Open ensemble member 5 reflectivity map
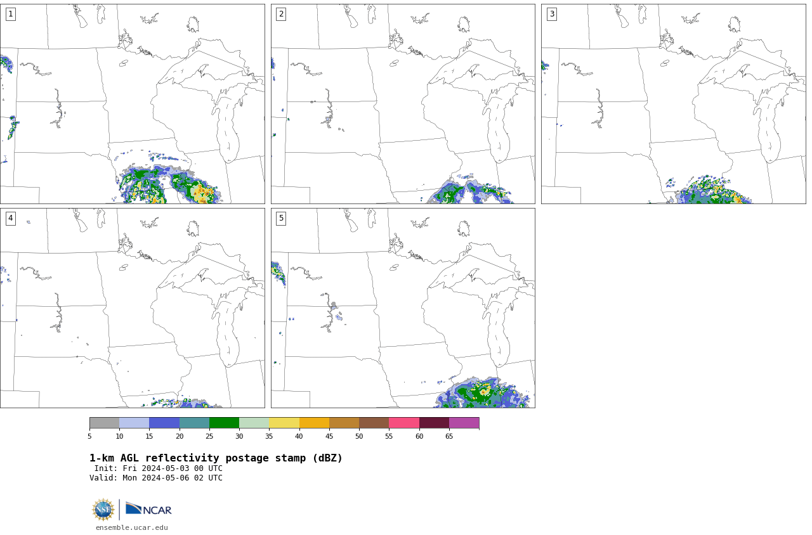This screenshot has height=535, width=812. click(x=403, y=308)
